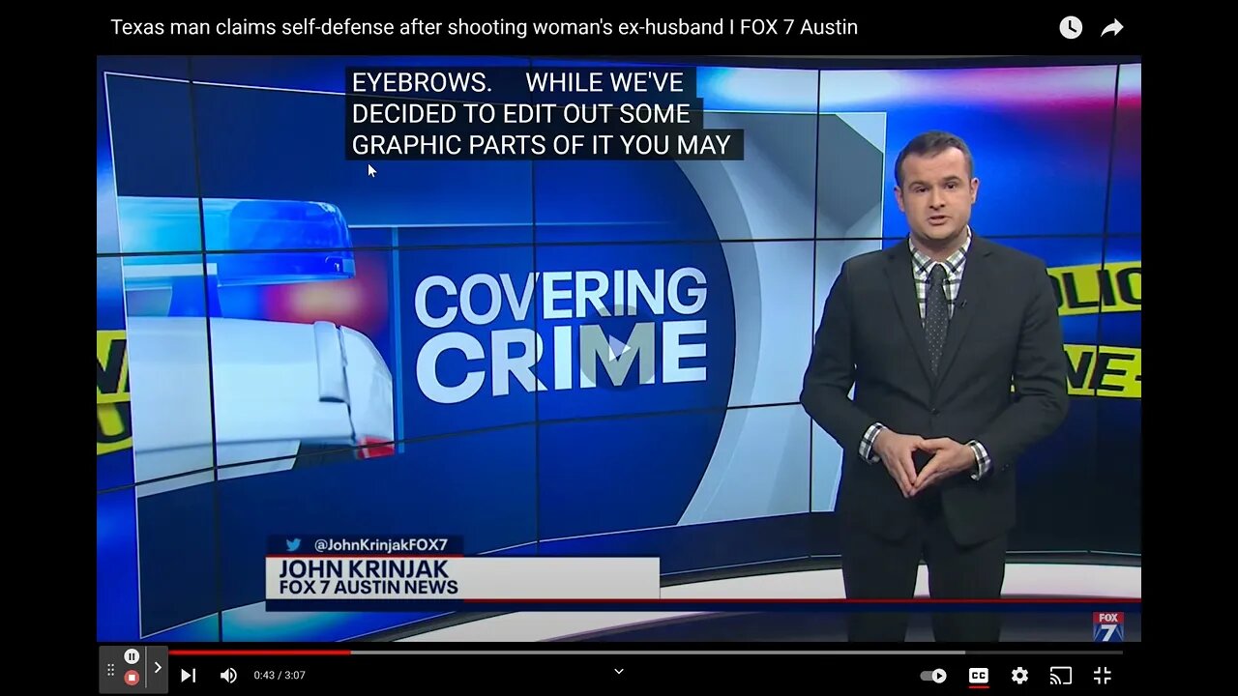Viewport: 1238px width, 696px height.
Task: Click the Share arrow icon
Action: tap(1112, 28)
